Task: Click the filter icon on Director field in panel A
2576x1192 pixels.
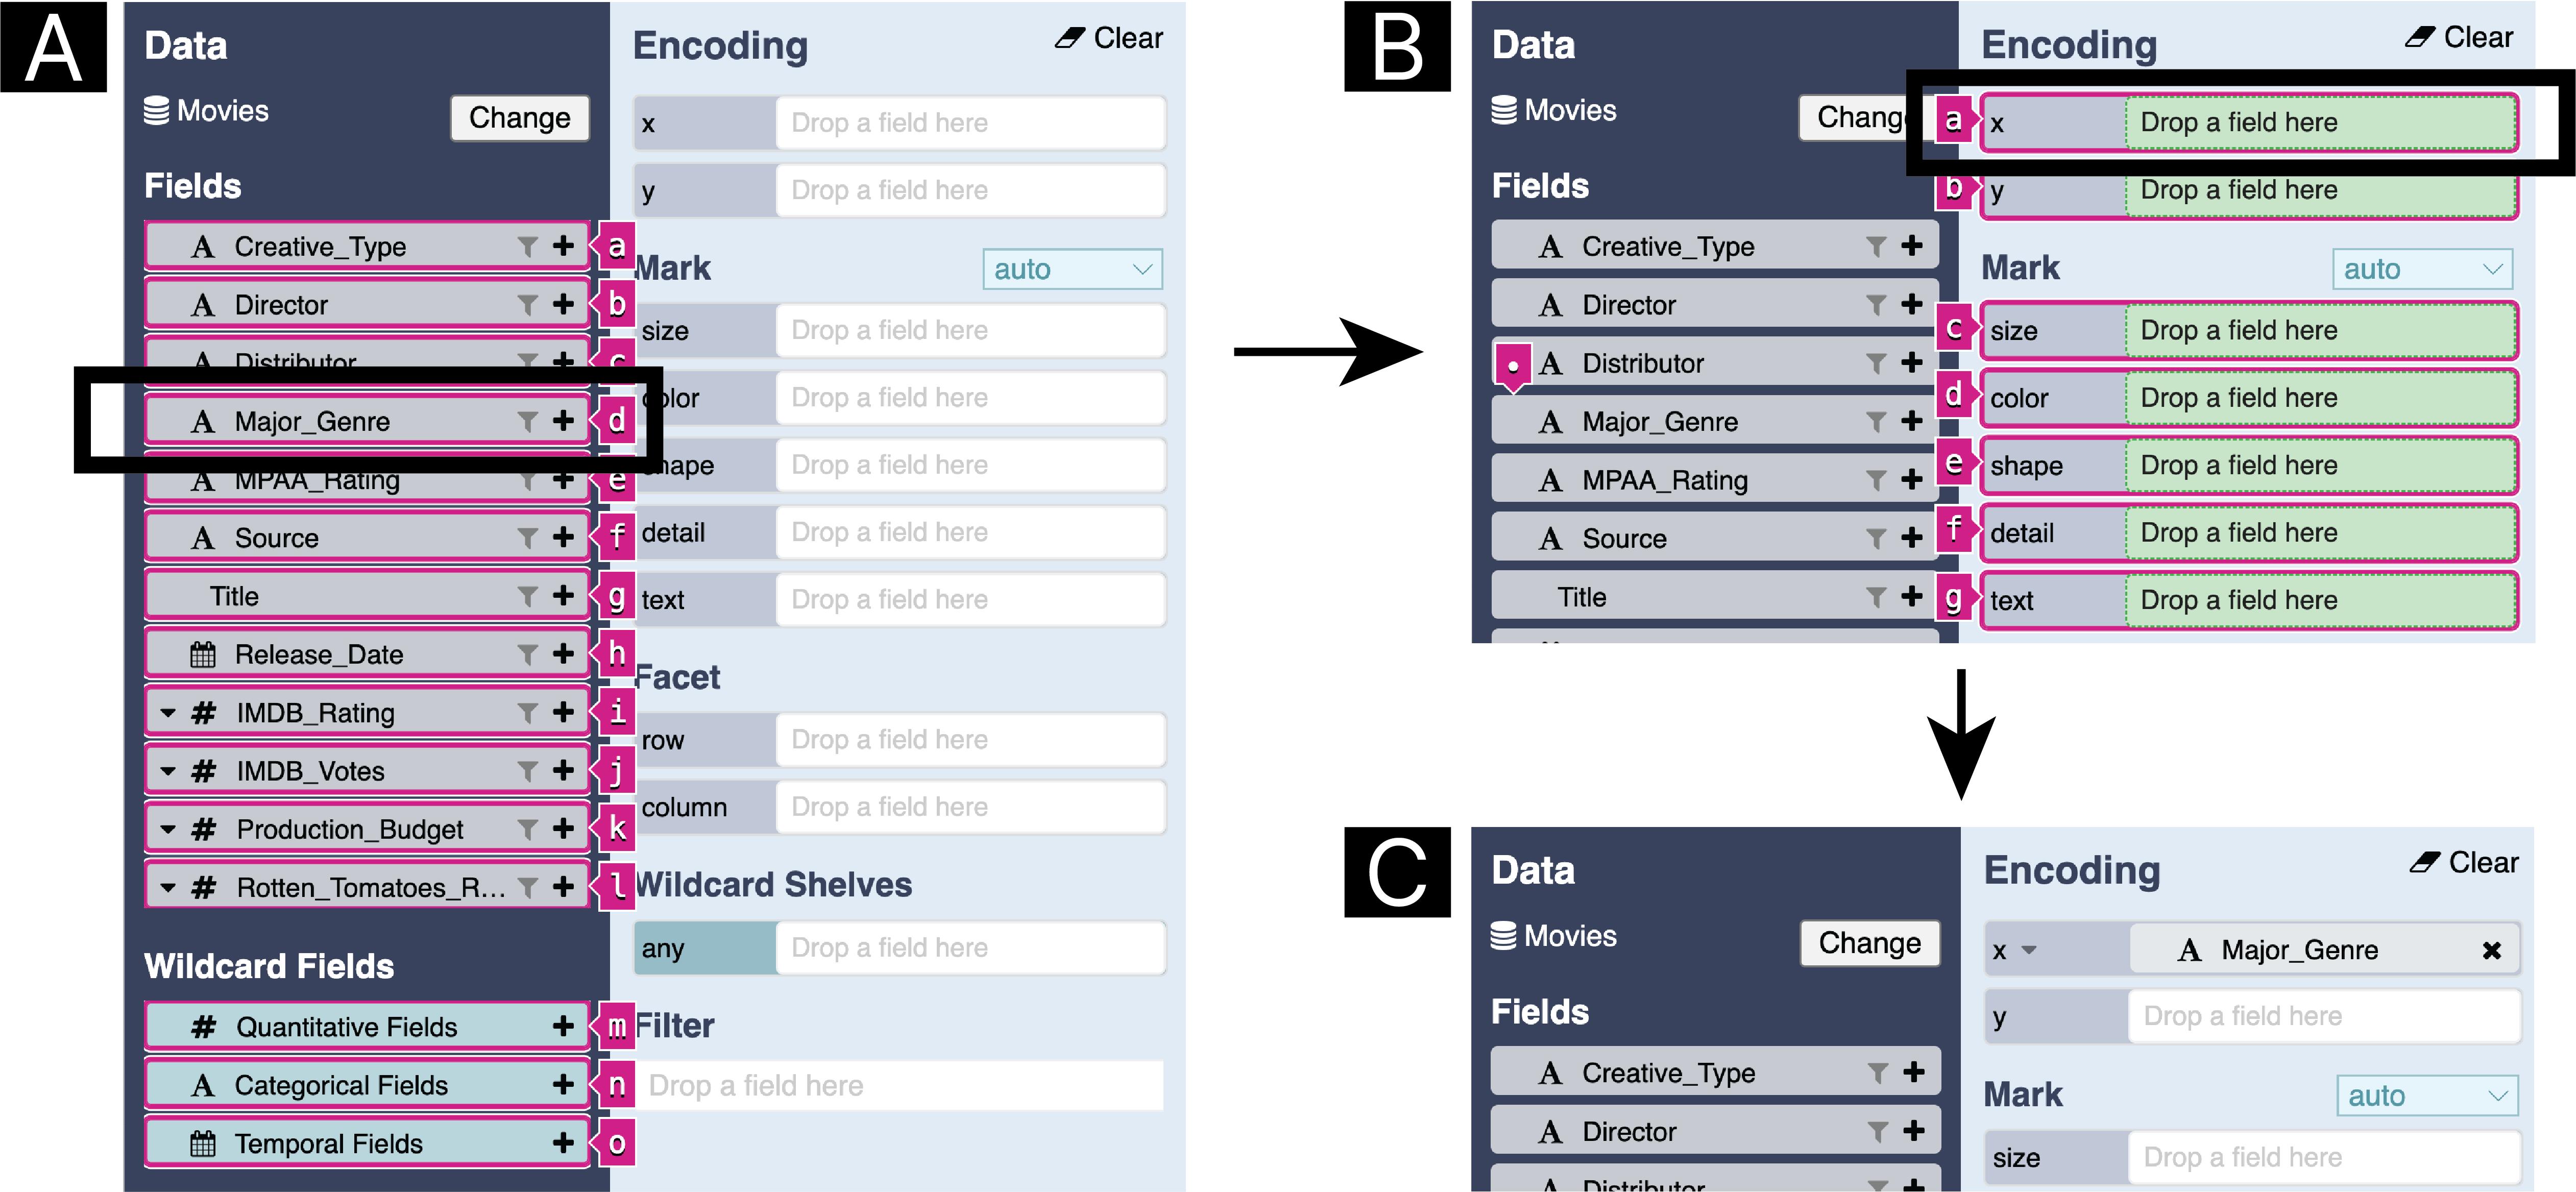Action: (x=527, y=305)
